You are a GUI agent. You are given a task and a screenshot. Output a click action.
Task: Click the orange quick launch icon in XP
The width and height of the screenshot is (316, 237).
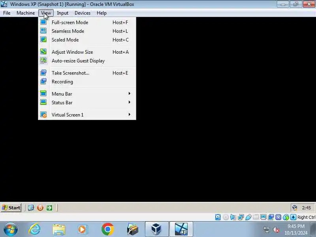coord(40,208)
